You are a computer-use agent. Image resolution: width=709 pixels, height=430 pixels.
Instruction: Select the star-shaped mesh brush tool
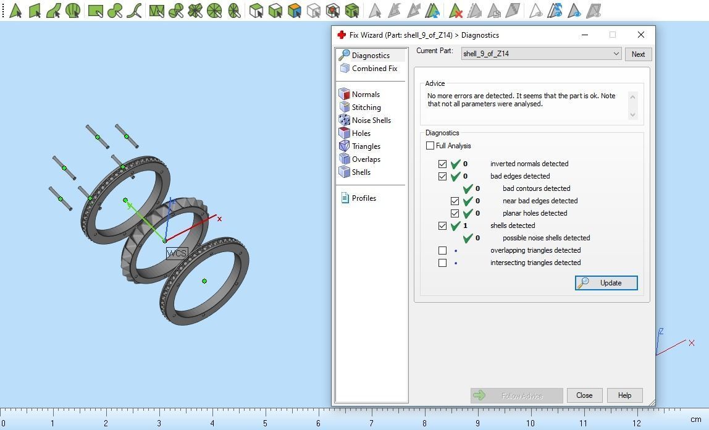(x=195, y=11)
